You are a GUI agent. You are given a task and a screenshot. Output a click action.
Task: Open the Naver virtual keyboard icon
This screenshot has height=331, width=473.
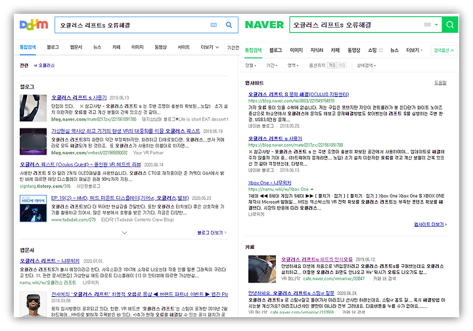click(x=428, y=25)
